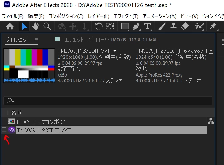
Task: Select the Selection (arrow) tool
Action: (x=25, y=26)
